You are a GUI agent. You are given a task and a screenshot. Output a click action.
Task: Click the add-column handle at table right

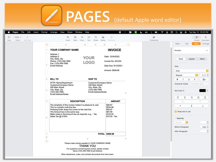[128, 45]
